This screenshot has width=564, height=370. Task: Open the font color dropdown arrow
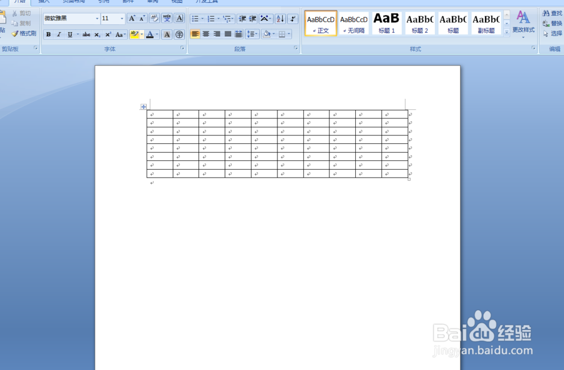[x=157, y=34]
